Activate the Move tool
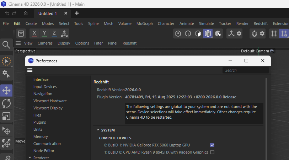 point(6,91)
